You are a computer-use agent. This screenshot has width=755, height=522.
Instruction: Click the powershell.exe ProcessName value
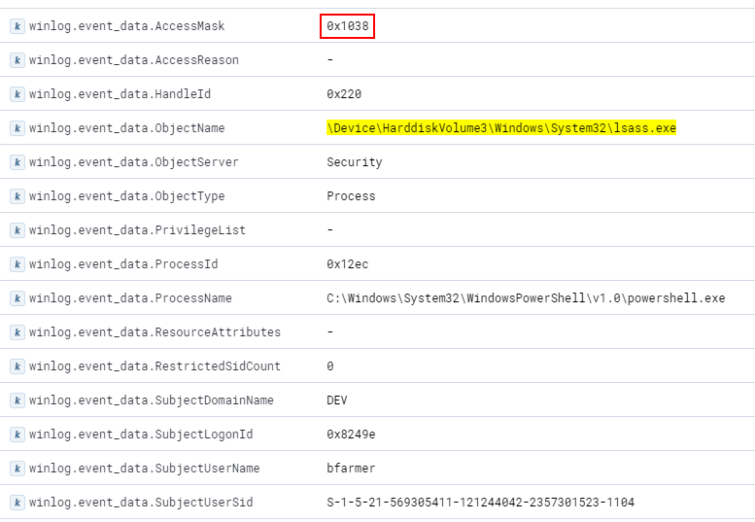pyautogui.click(x=526, y=298)
